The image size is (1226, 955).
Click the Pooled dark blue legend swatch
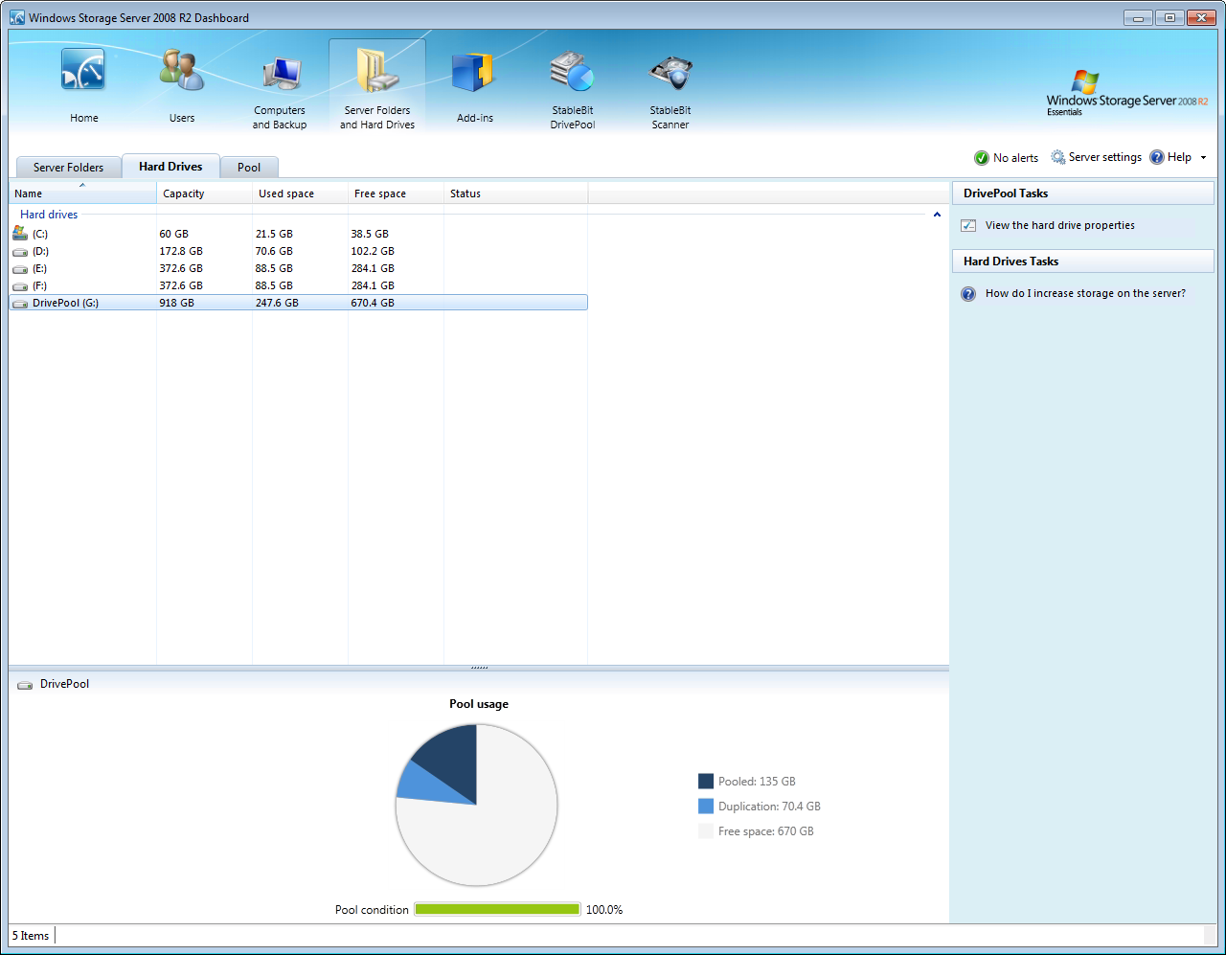pyautogui.click(x=706, y=782)
